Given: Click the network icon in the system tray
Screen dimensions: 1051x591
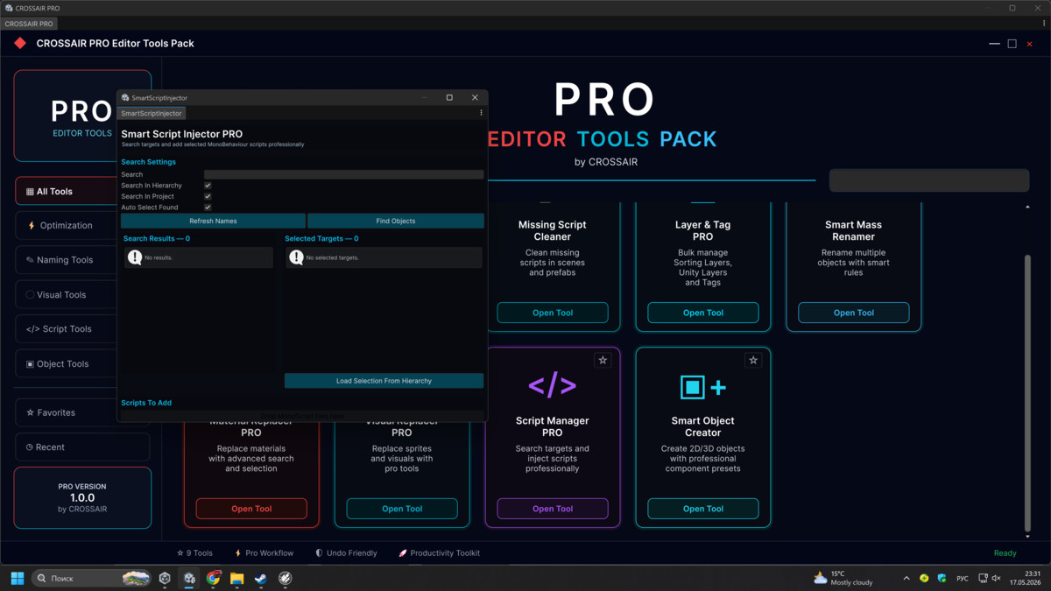Looking at the screenshot, I should pyautogui.click(x=983, y=578).
